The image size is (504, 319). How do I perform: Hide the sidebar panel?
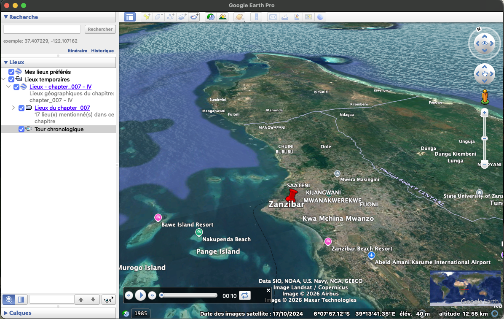(x=129, y=16)
